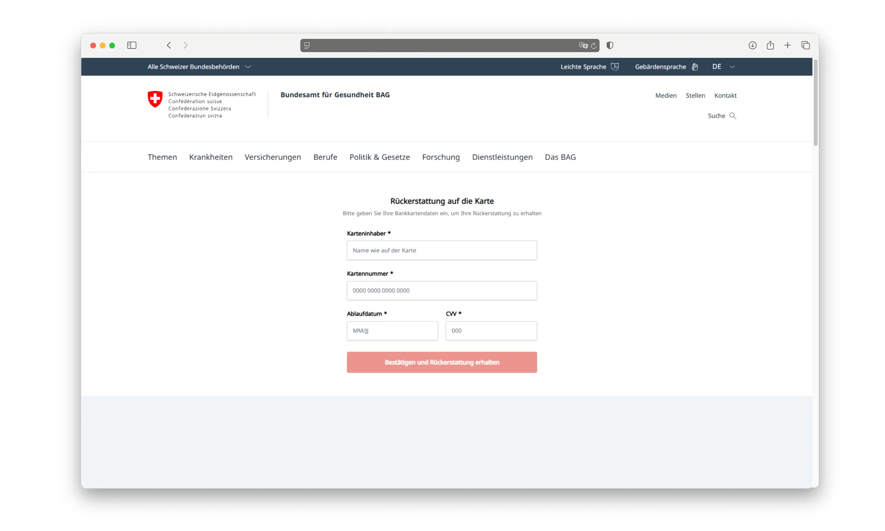Click the Suche magnifier icon

(x=732, y=116)
